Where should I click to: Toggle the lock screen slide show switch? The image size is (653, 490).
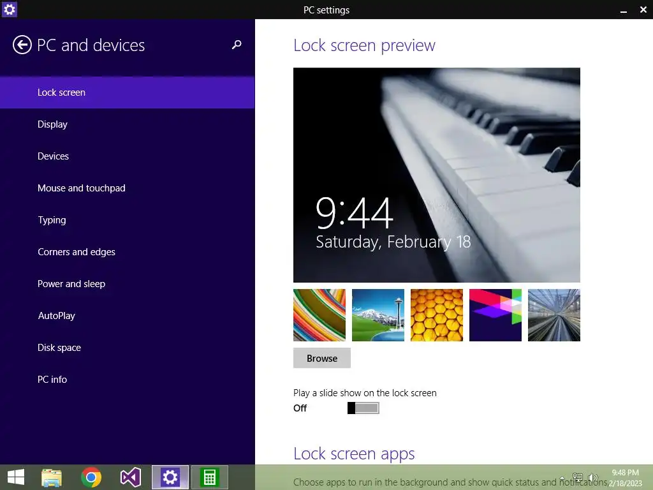tap(363, 408)
